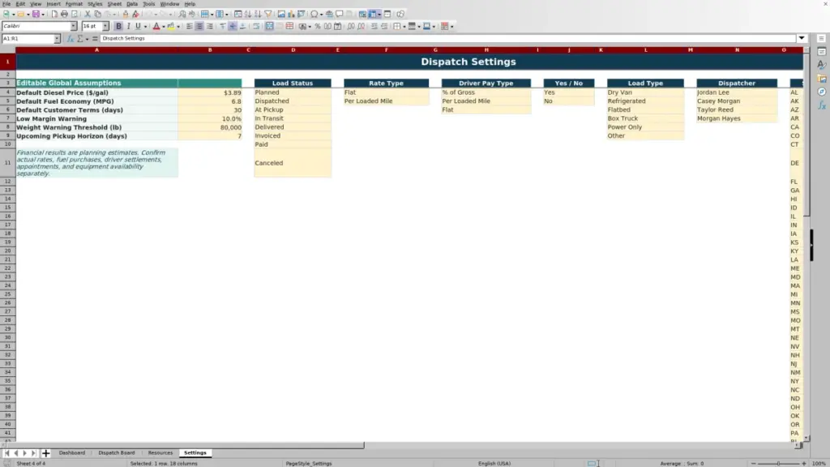Toggle vertical center alignment
The width and height of the screenshot is (830, 467).
tap(233, 27)
